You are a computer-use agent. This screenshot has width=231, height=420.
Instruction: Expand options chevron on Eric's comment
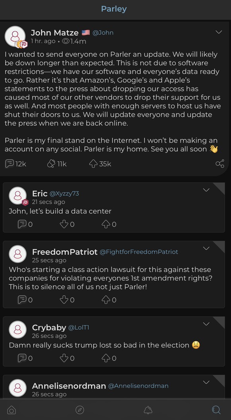click(x=206, y=190)
